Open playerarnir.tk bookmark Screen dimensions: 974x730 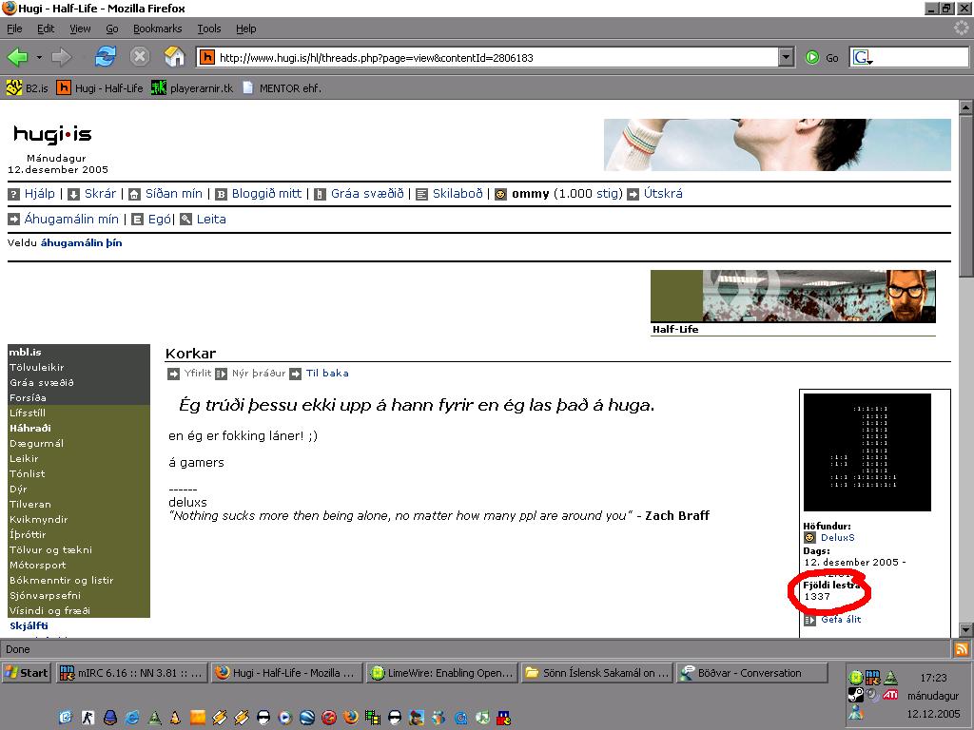tap(192, 88)
